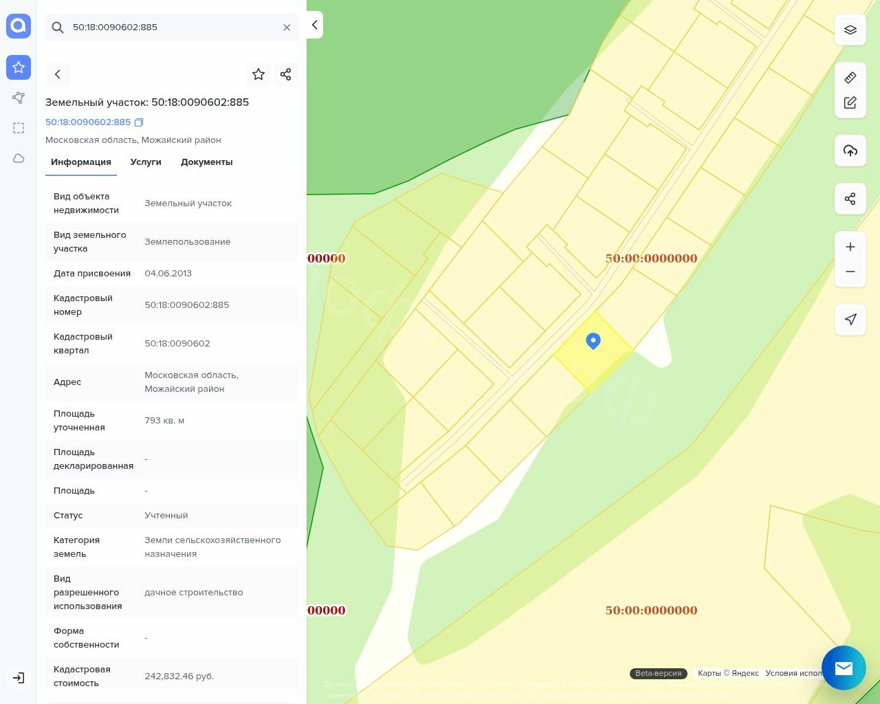Click the login icon in the sidebar
This screenshot has width=880, height=704.
(x=19, y=678)
